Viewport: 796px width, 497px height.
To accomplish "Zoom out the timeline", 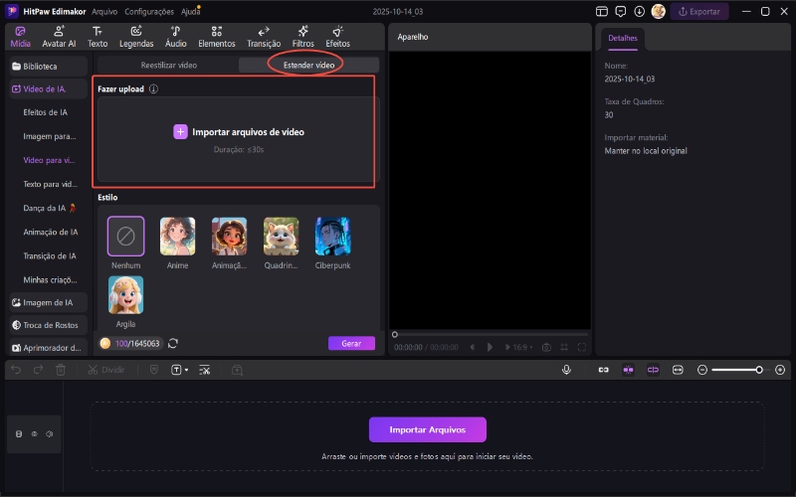I will pos(702,370).
